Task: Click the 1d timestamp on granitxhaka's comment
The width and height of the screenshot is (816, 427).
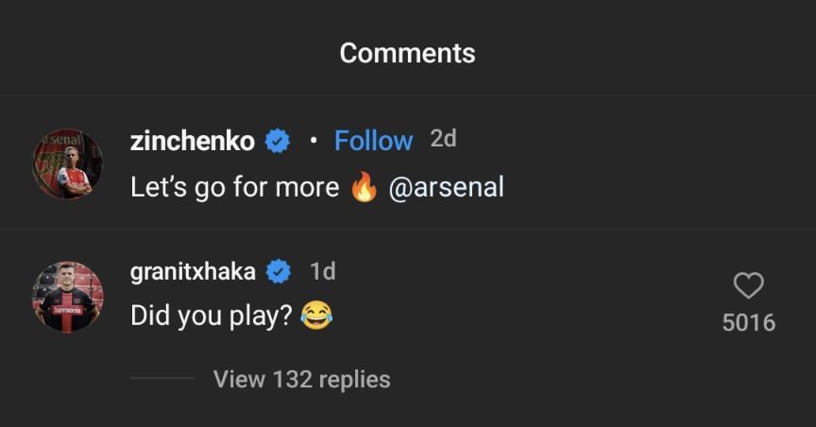Action: pyautogui.click(x=323, y=272)
